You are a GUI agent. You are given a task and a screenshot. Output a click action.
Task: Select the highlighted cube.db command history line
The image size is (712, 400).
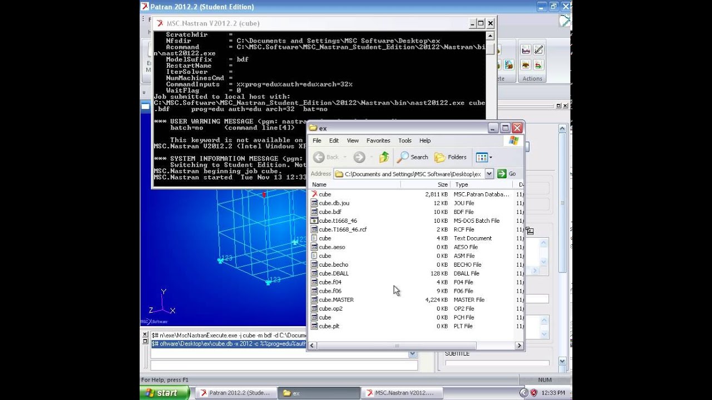tap(229, 344)
